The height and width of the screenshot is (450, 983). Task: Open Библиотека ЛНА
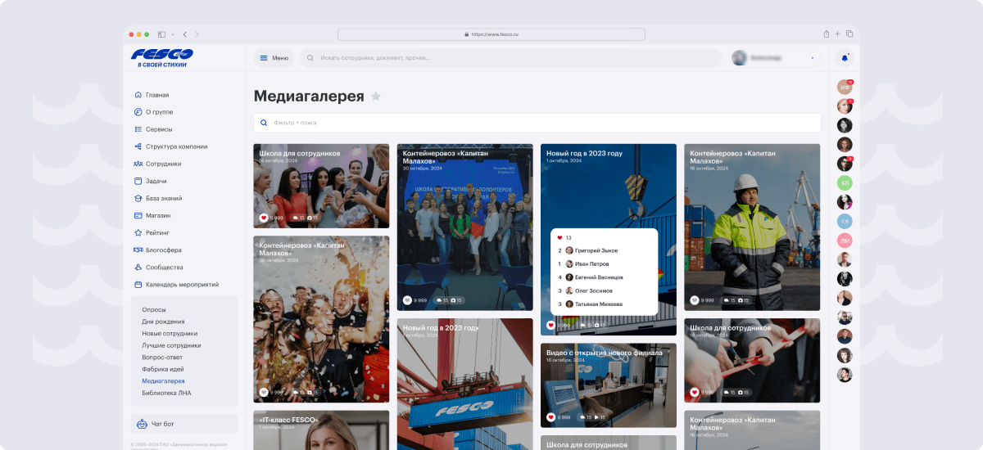click(x=166, y=393)
